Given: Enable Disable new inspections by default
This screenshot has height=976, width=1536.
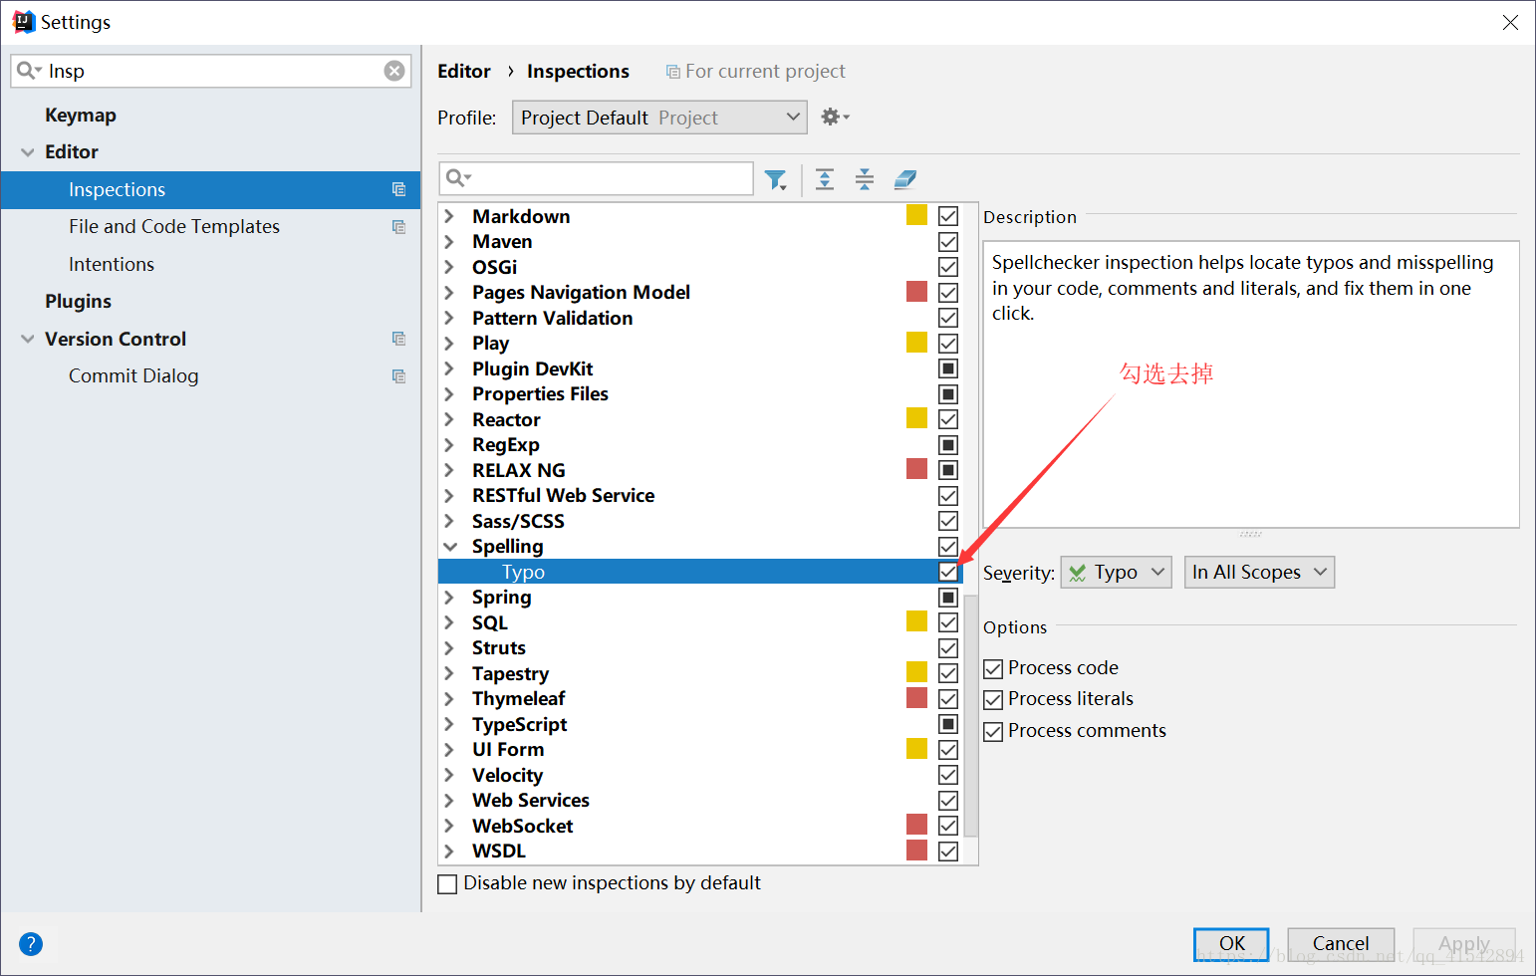Looking at the screenshot, I should click(448, 884).
